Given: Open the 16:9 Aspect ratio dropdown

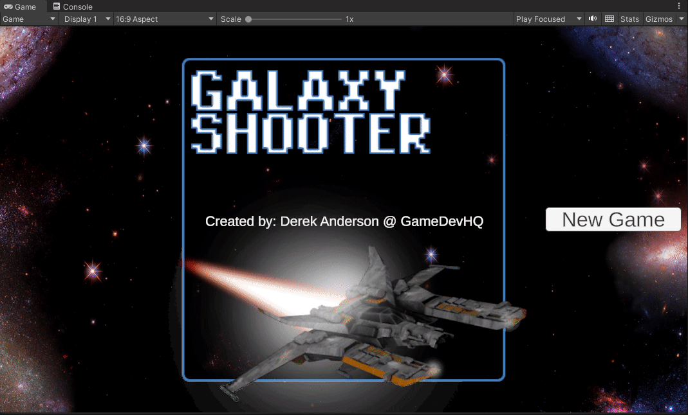Looking at the screenshot, I should pos(165,19).
